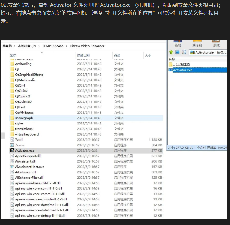Viewport: 230px width, 225px height.
Task: Expand breadcrumb chevron after 此电脑
Action: click(x=15, y=46)
